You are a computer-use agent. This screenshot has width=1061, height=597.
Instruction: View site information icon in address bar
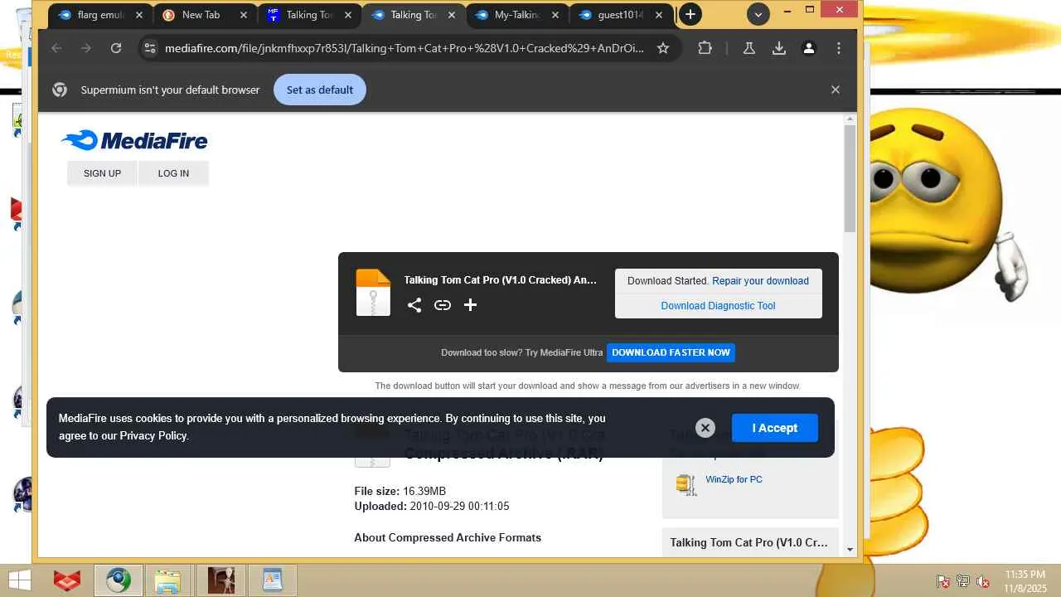pyautogui.click(x=149, y=48)
